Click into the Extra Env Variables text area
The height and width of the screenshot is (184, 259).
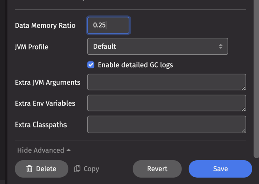tap(167, 103)
